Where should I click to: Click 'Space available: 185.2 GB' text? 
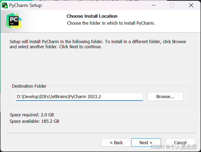(x=34, y=121)
